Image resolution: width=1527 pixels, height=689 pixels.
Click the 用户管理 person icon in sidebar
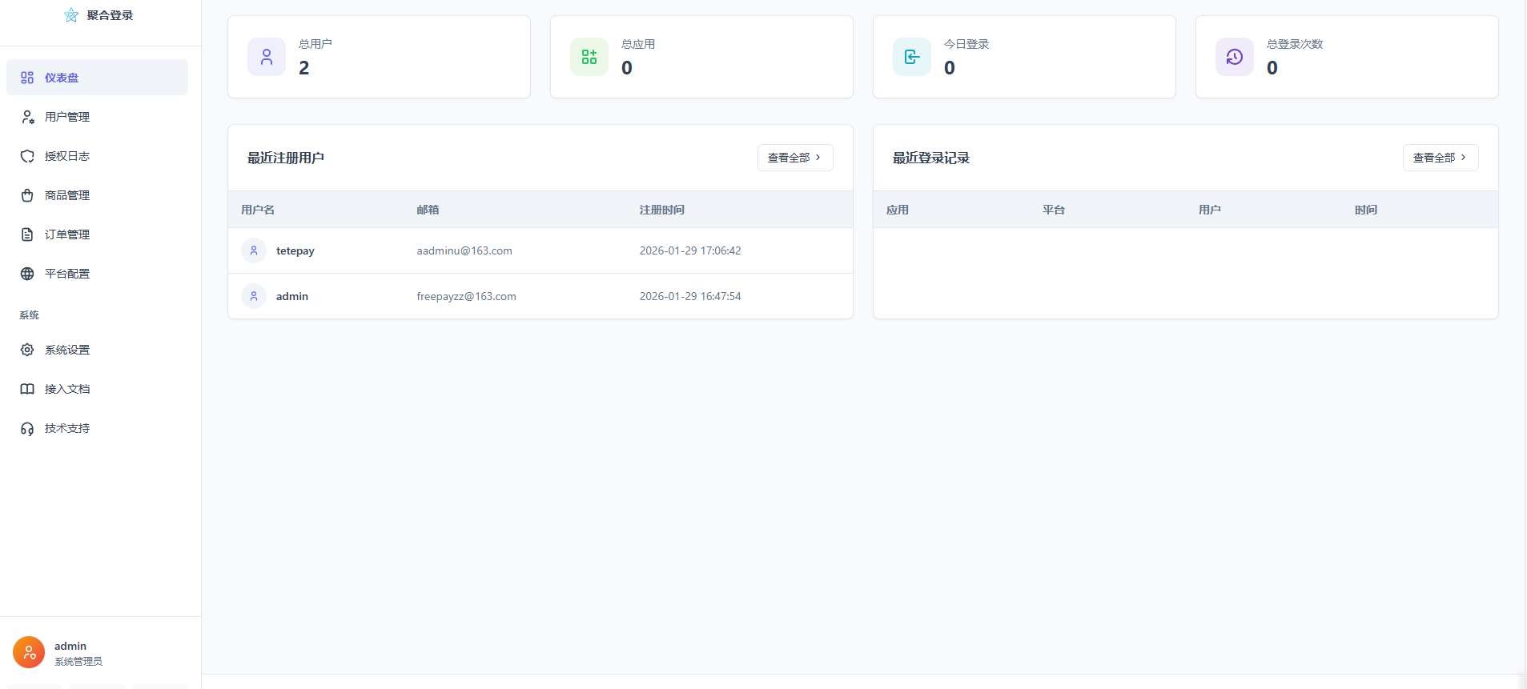pyautogui.click(x=27, y=117)
